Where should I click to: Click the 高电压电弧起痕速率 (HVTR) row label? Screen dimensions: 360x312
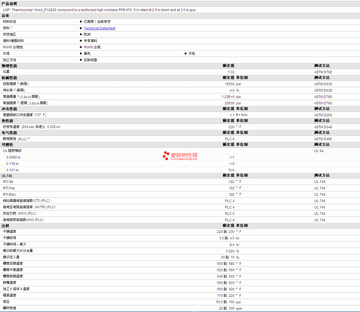click(x=29, y=207)
